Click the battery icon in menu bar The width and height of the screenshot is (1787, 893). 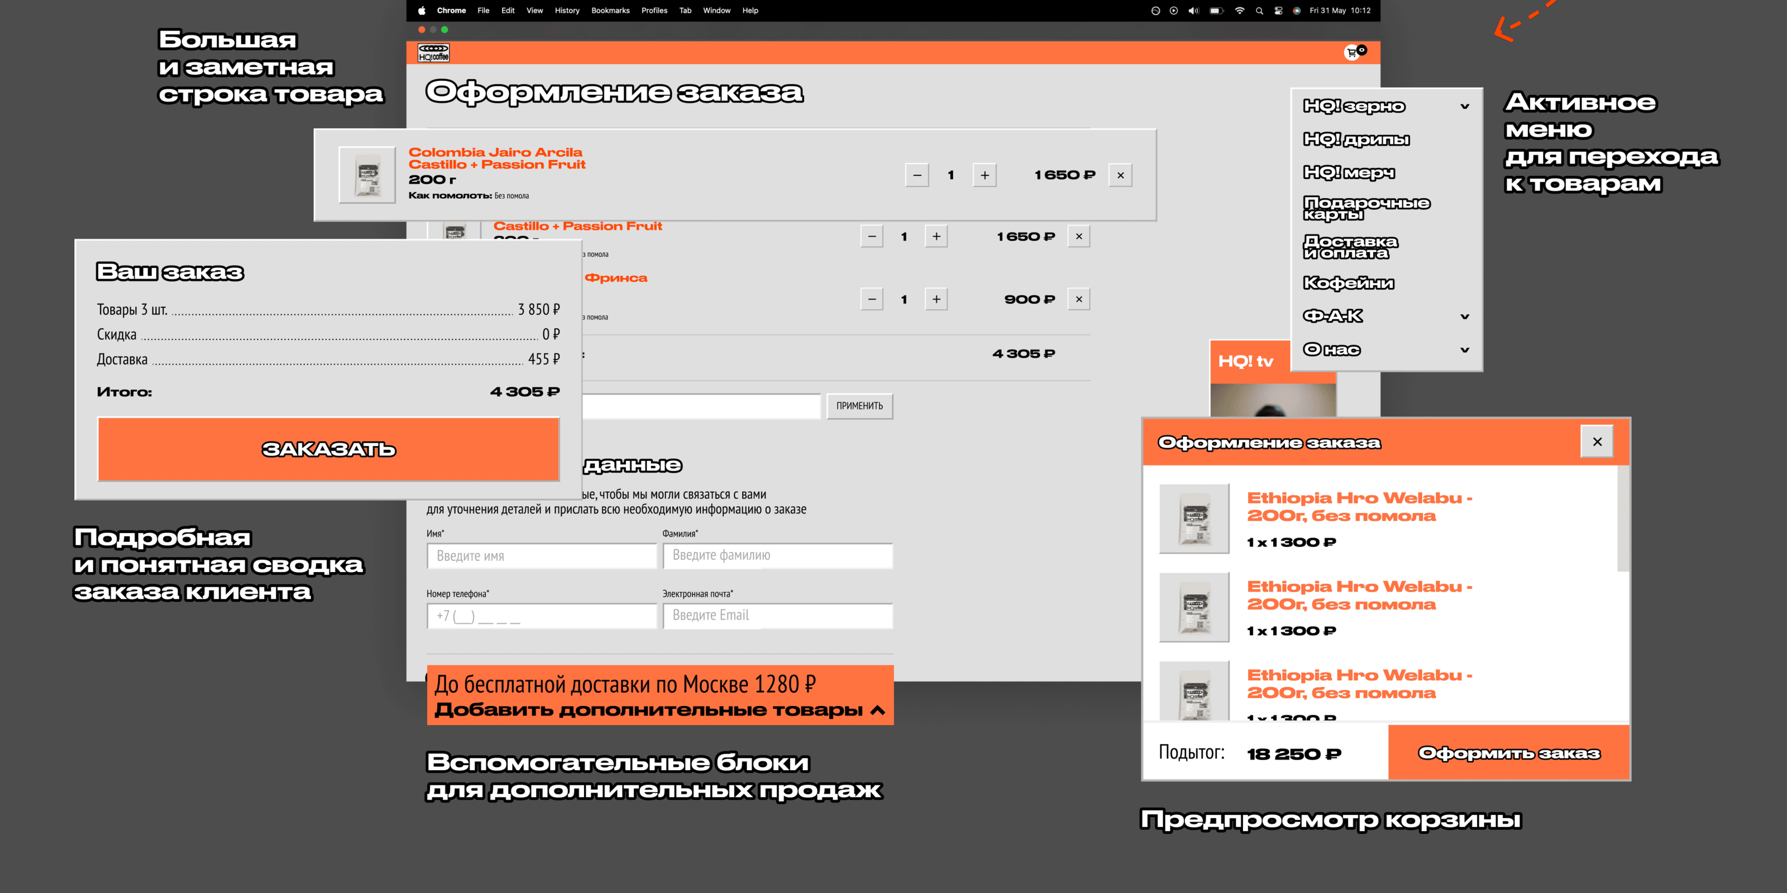click(1216, 11)
